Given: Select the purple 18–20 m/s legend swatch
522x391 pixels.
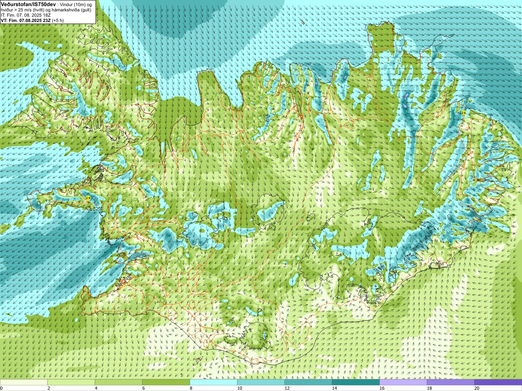Looking at the screenshot, I should tap(451, 382).
